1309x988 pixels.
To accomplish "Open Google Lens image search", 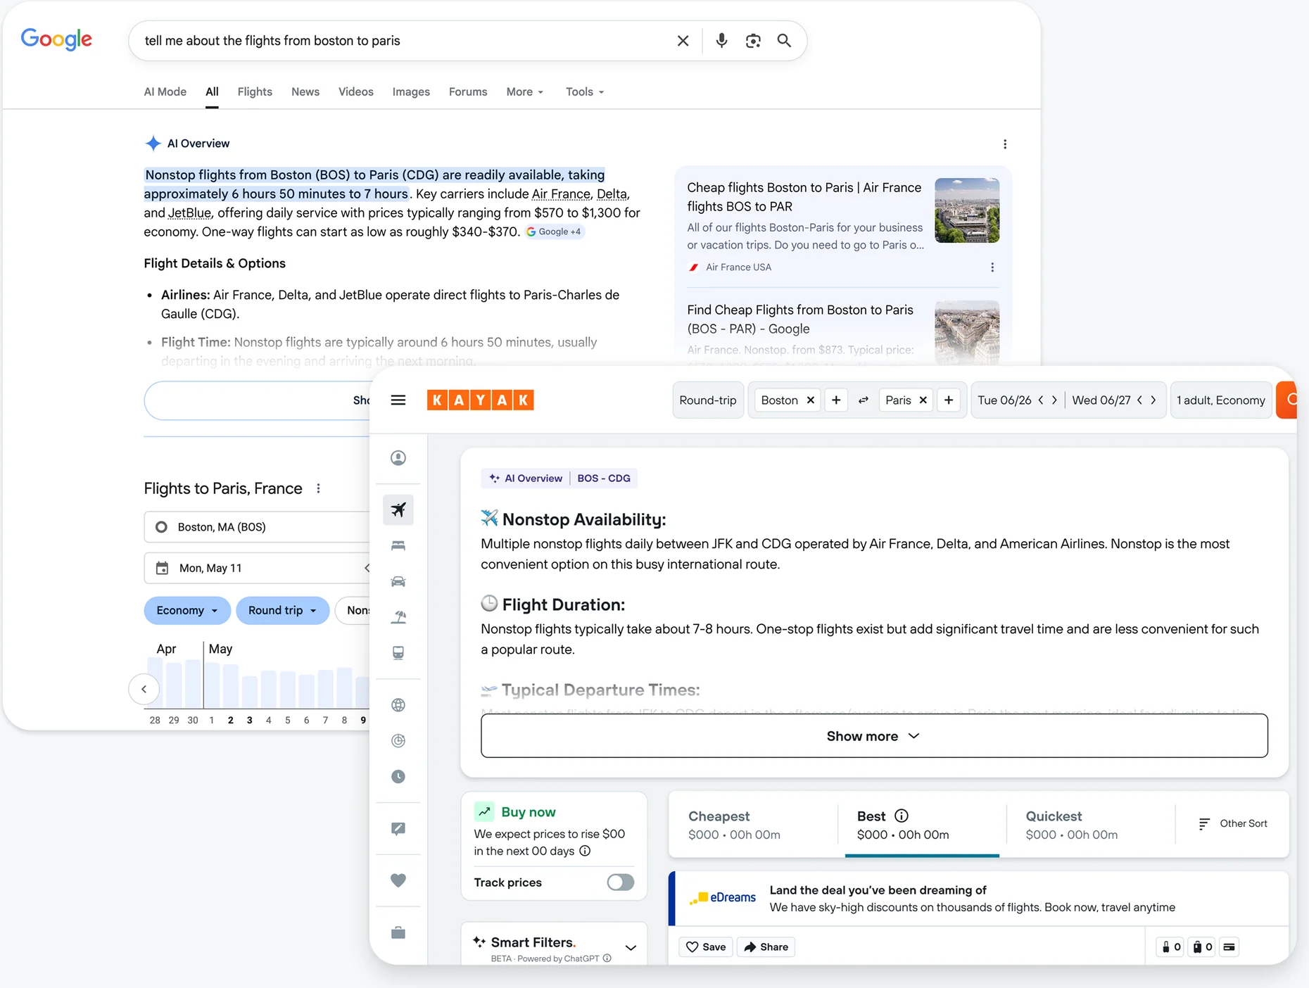I will (753, 41).
